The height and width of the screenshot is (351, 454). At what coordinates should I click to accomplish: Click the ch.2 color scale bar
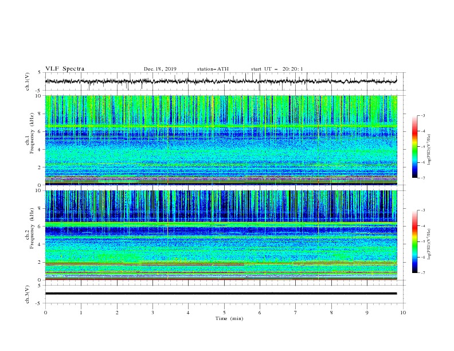[x=415, y=241]
